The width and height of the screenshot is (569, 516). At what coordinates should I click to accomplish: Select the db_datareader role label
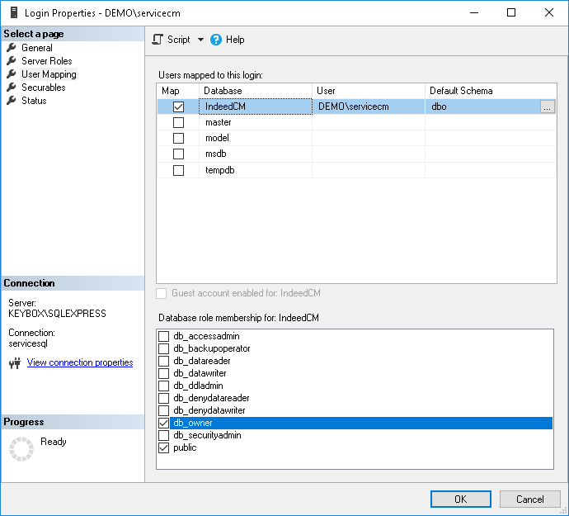(x=202, y=361)
